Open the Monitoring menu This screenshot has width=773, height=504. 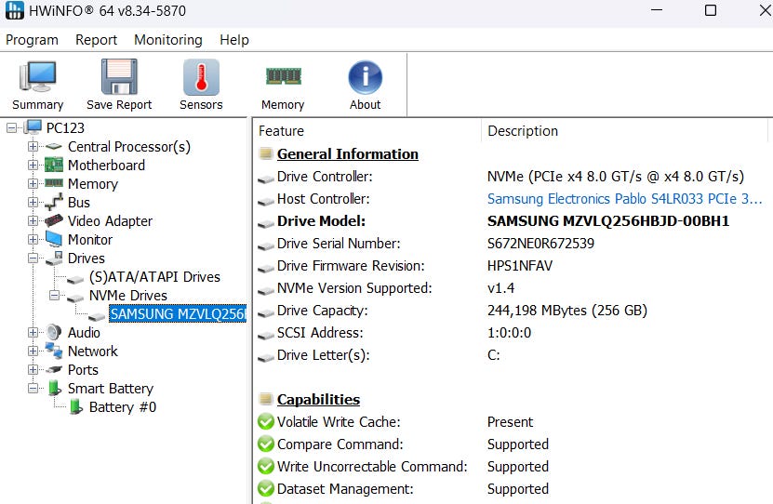(x=167, y=40)
